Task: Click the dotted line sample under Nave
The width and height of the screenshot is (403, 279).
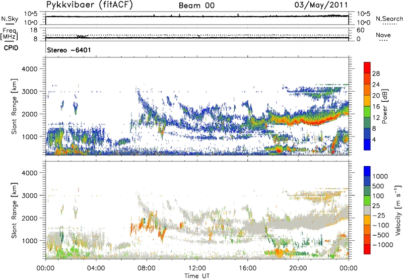Action: [x=384, y=40]
